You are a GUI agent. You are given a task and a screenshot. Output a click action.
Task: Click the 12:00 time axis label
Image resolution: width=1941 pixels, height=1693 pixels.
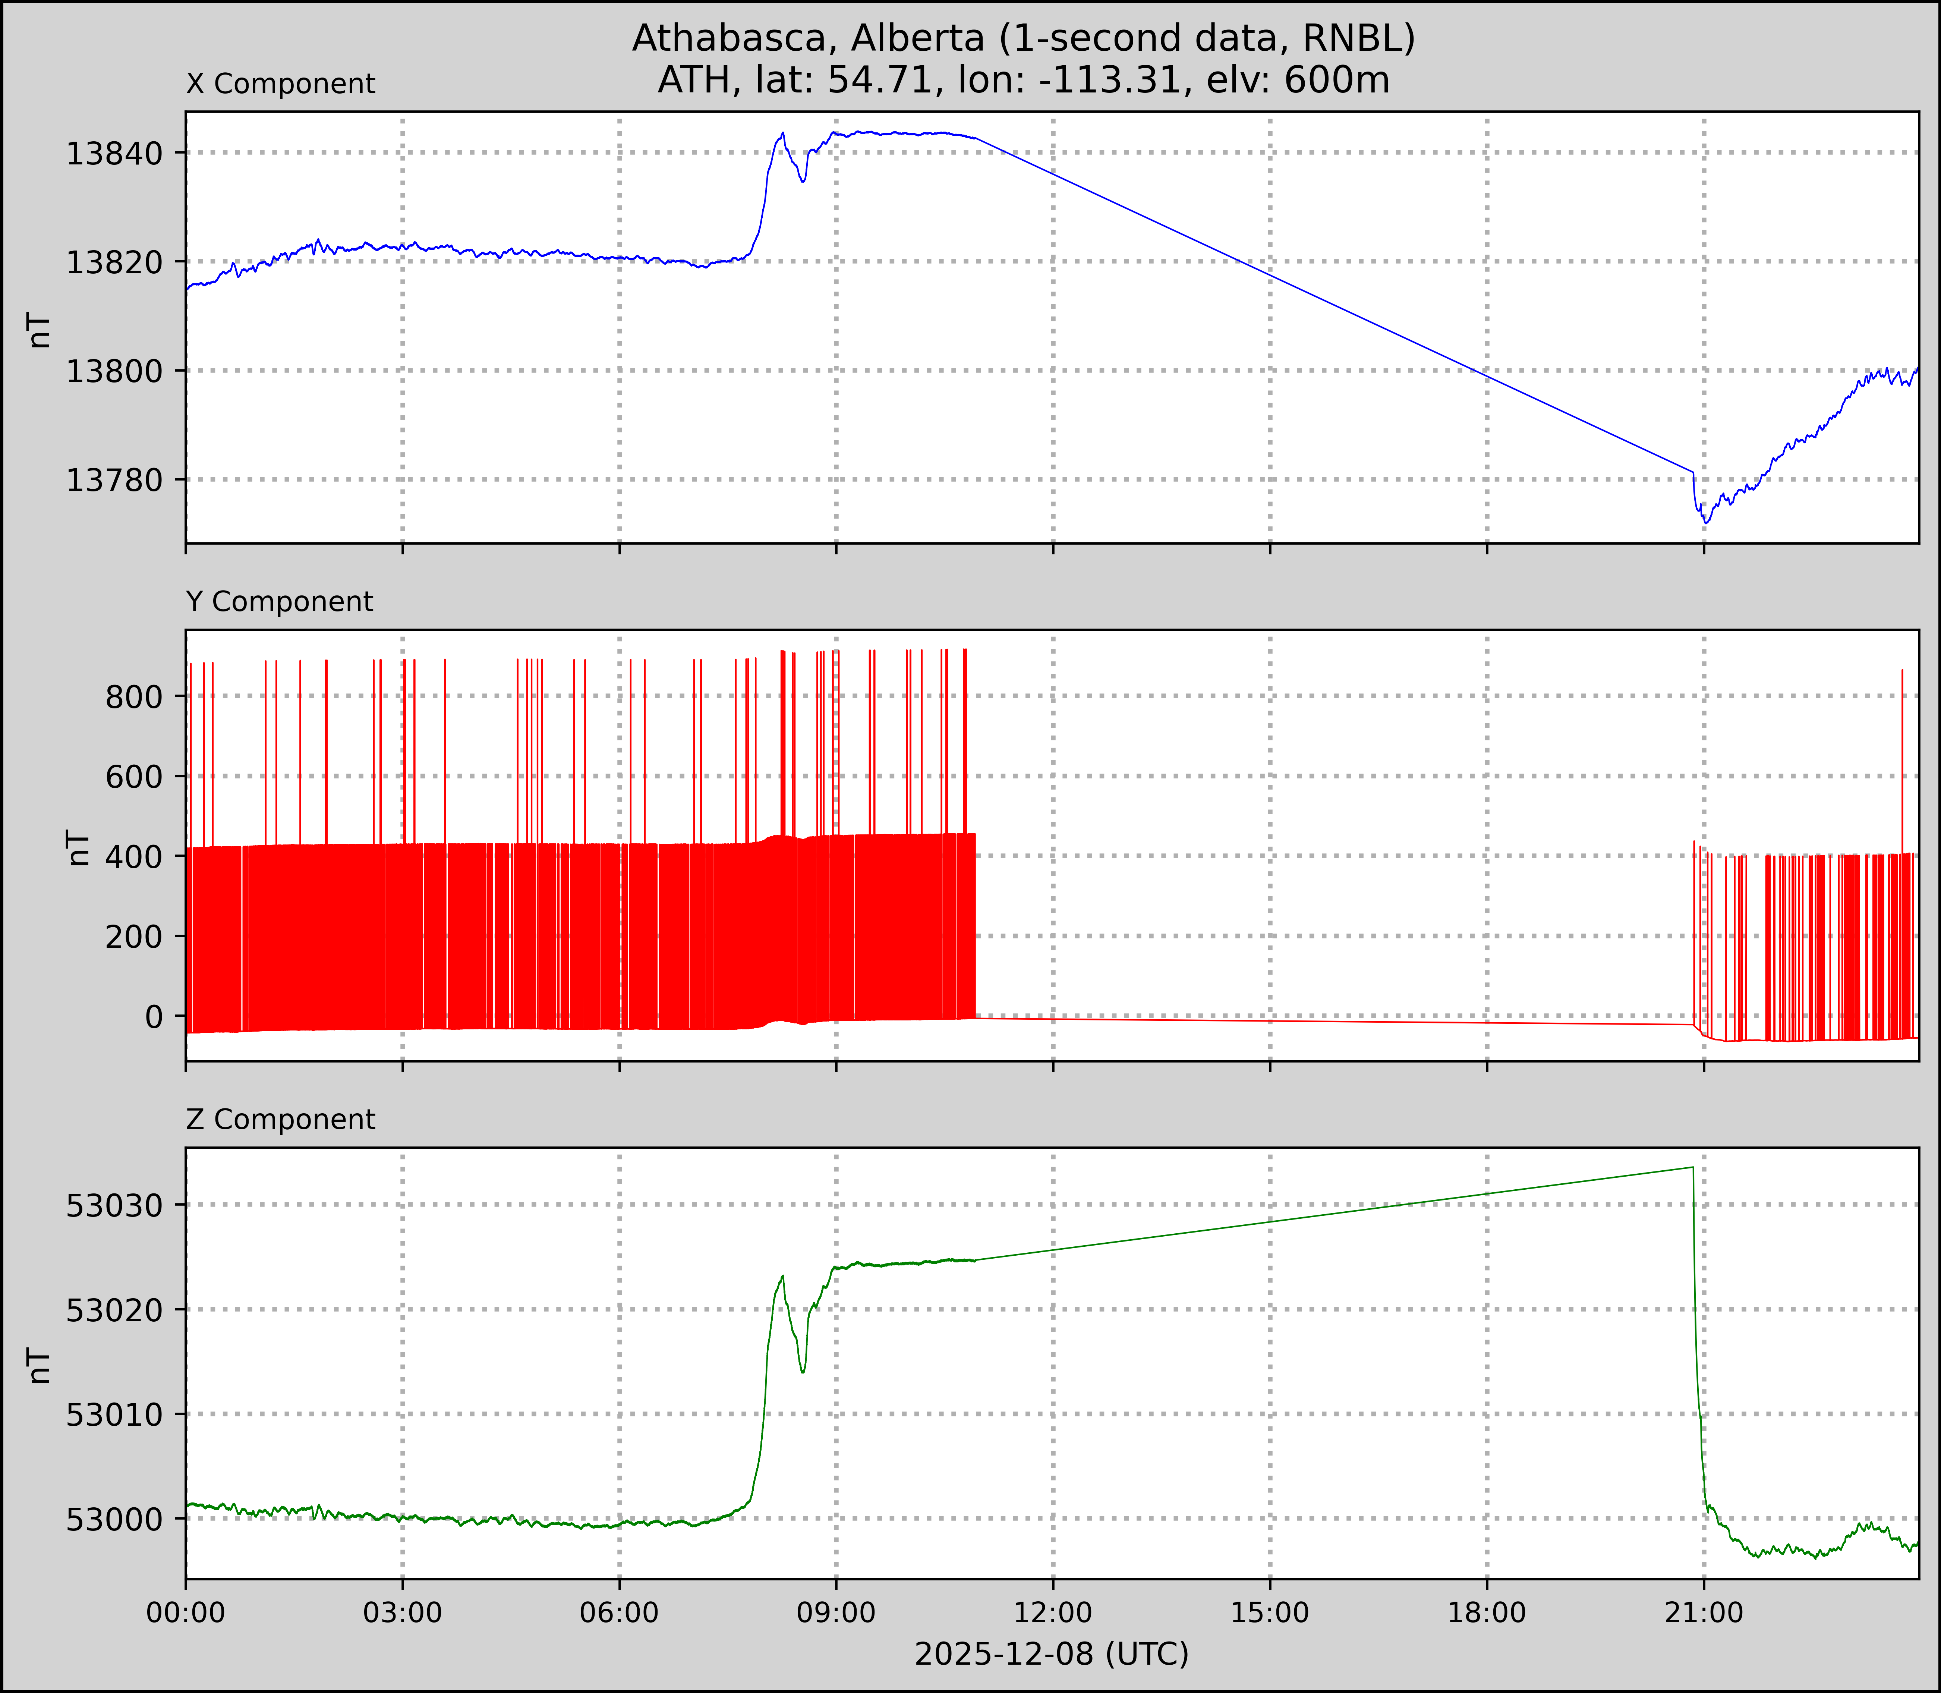tap(1053, 1613)
